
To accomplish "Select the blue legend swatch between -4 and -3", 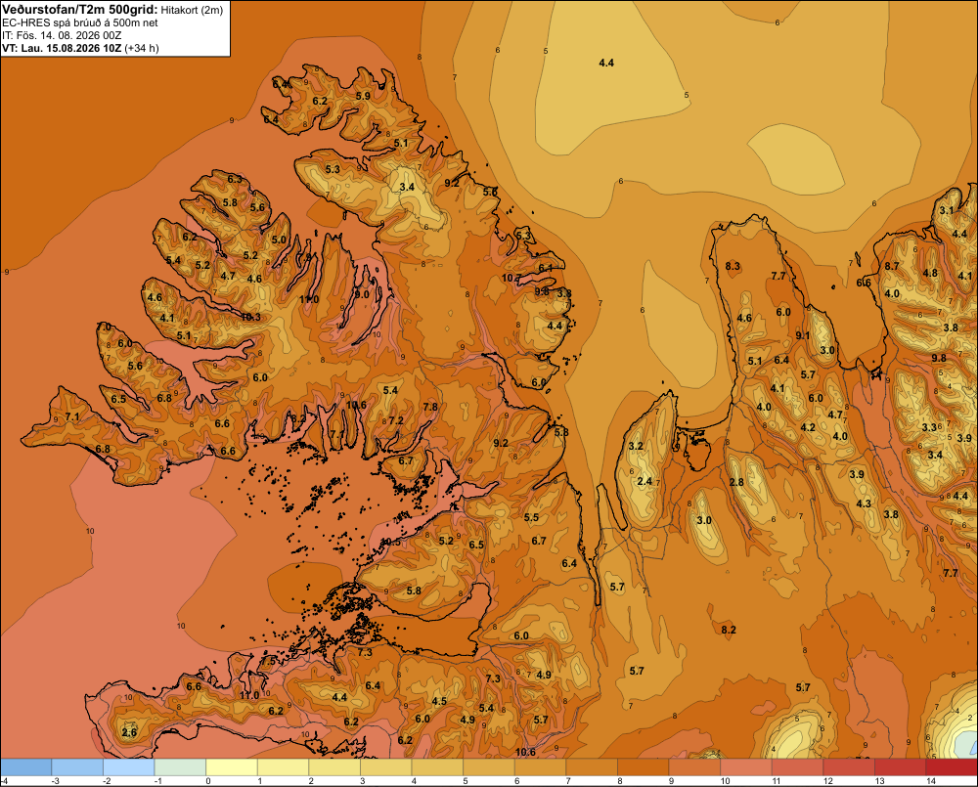I will tap(25, 767).
